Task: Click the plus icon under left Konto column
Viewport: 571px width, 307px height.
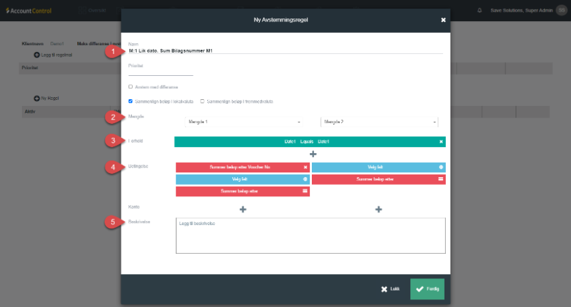Action: tap(243, 209)
